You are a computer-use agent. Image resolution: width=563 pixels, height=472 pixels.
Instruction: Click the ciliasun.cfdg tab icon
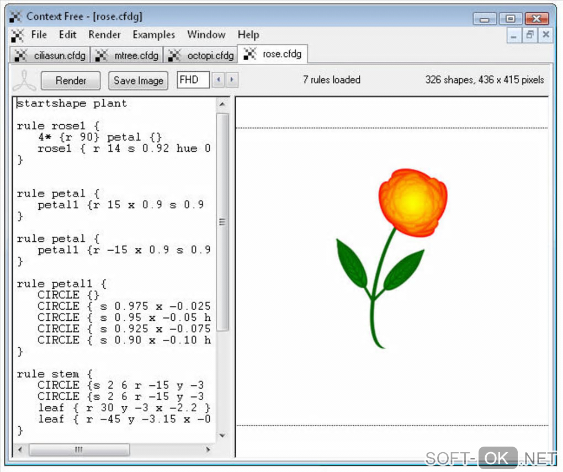pyautogui.click(x=21, y=55)
